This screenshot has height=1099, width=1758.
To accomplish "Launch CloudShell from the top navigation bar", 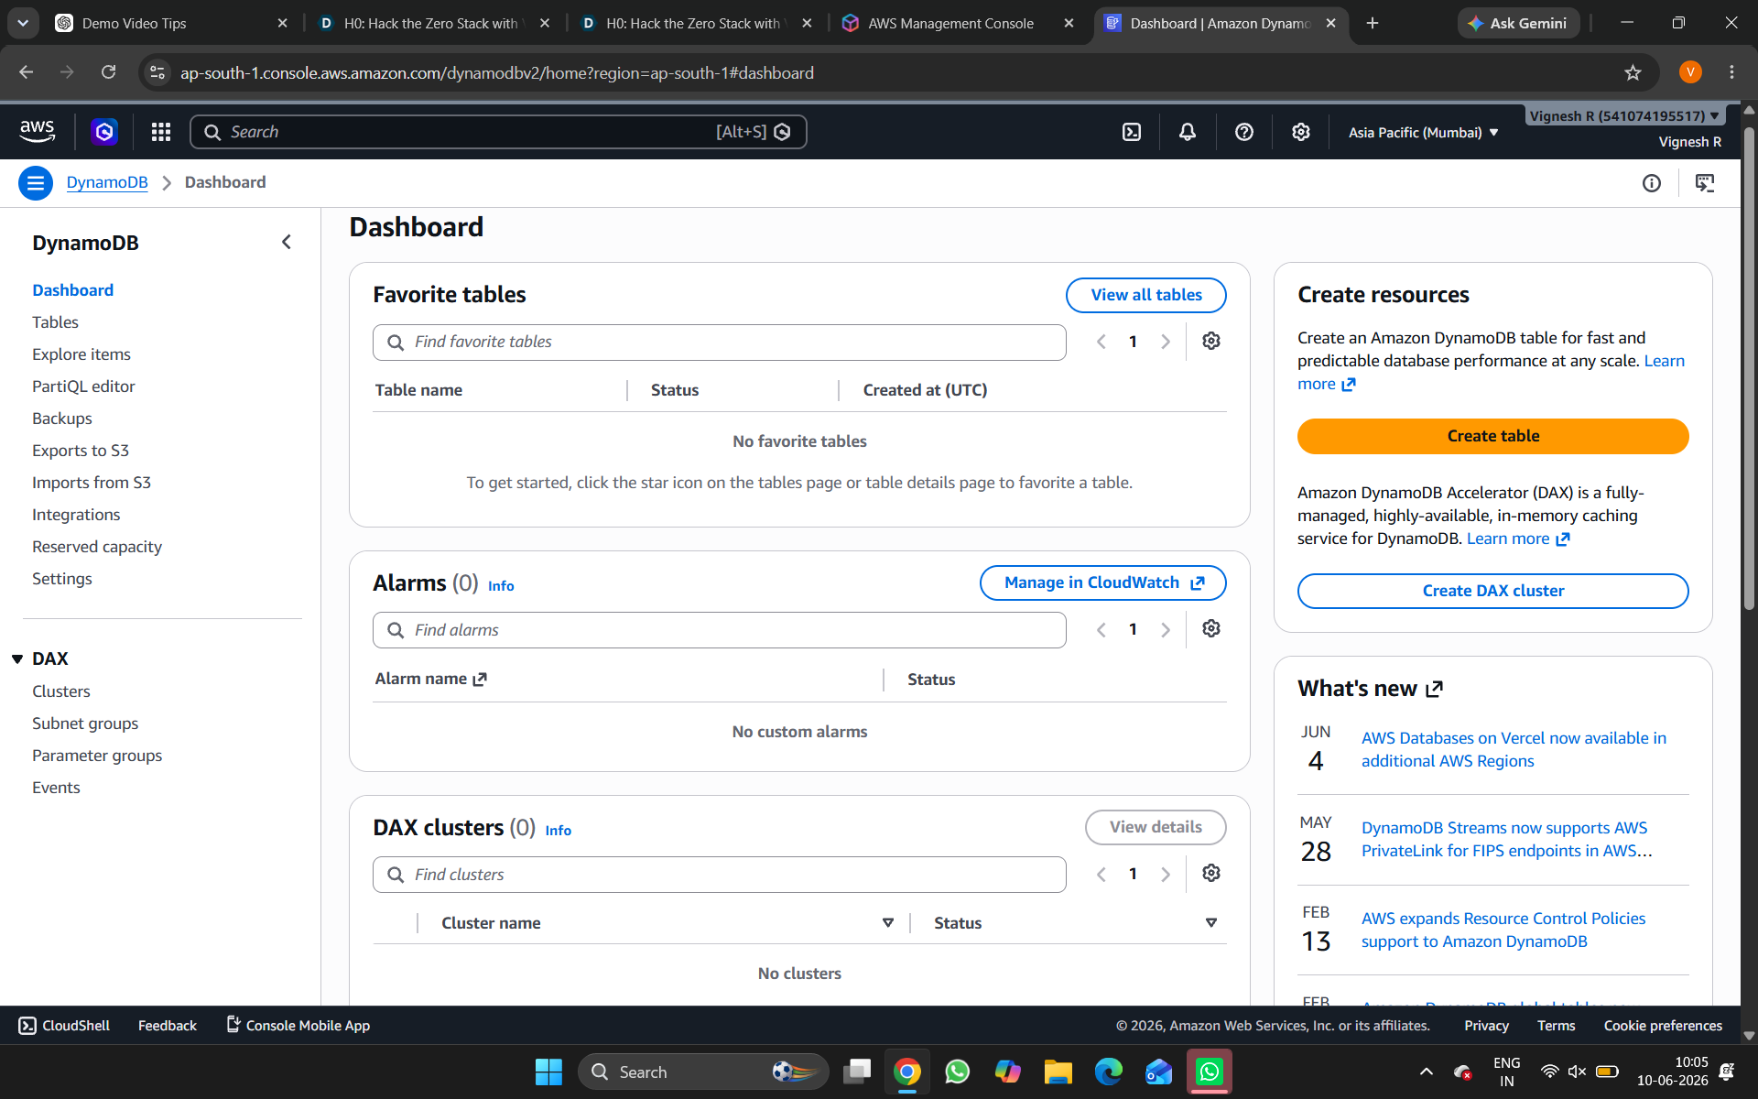I will click(1132, 132).
